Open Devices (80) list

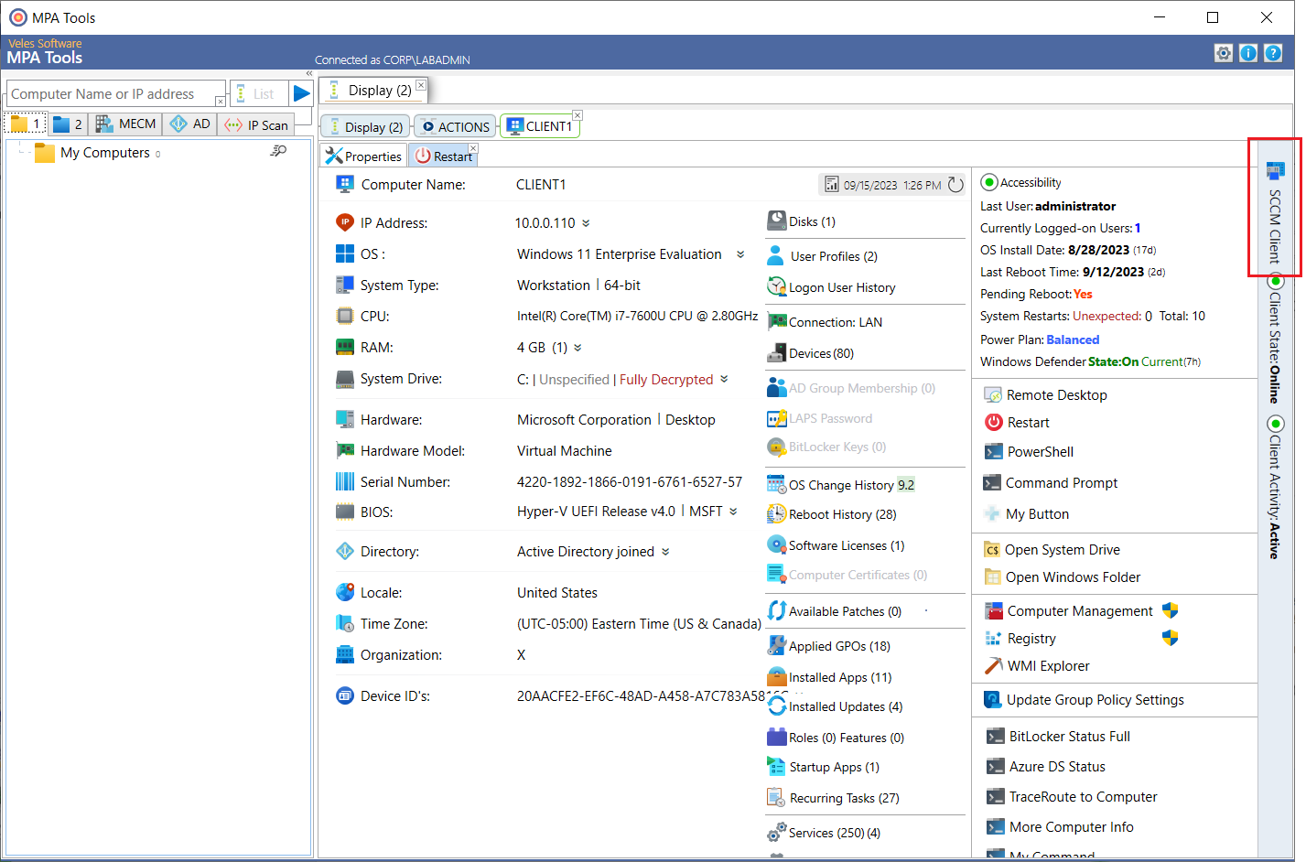(810, 353)
